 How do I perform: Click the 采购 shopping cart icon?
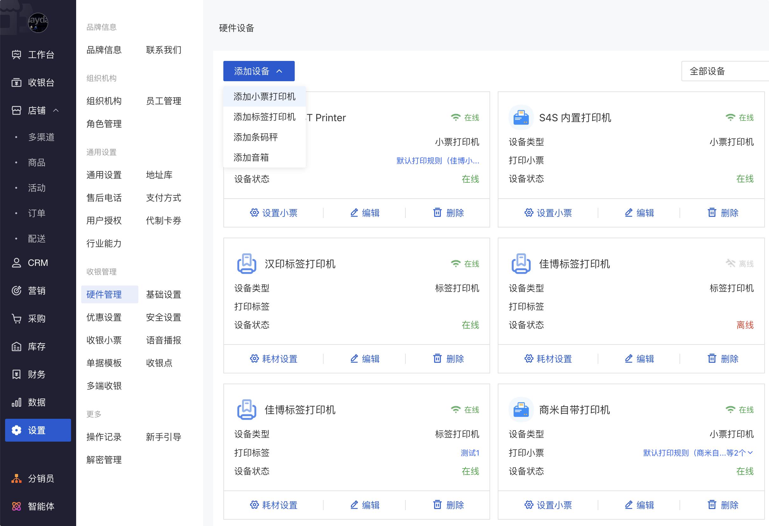pos(16,319)
